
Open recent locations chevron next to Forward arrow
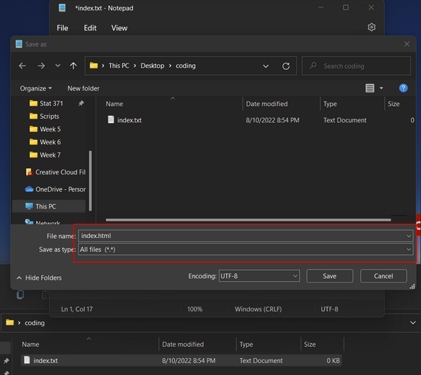[x=58, y=66]
